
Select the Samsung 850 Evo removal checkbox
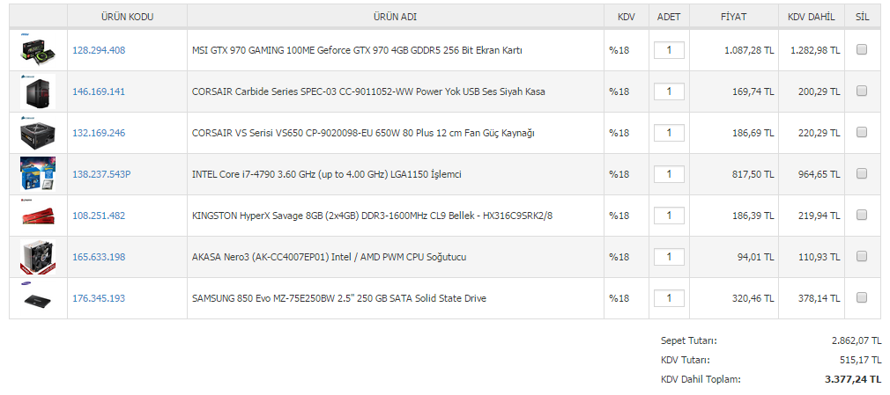coord(862,297)
